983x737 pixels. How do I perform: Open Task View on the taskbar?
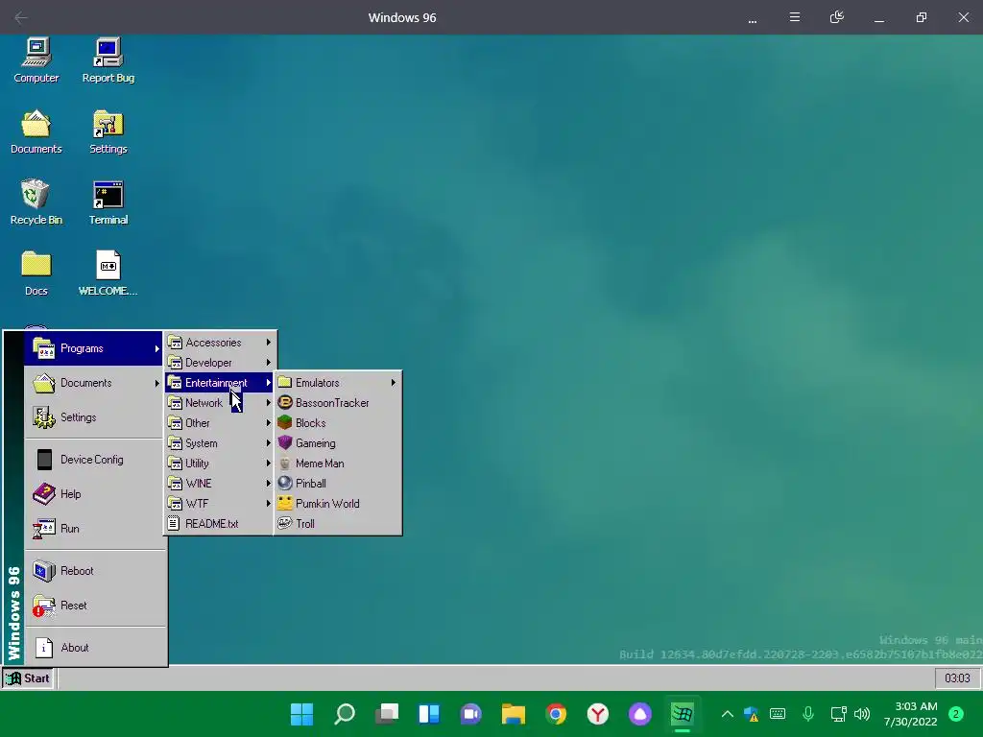click(x=386, y=714)
